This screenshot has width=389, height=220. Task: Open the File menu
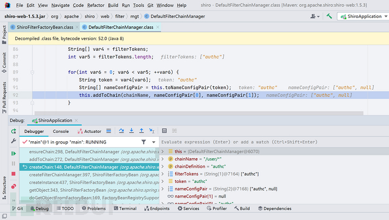point(19,5)
